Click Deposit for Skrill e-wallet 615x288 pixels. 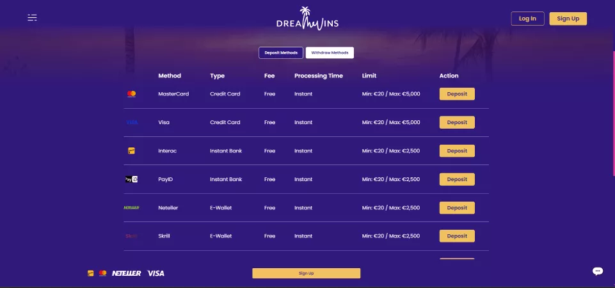pos(457,236)
